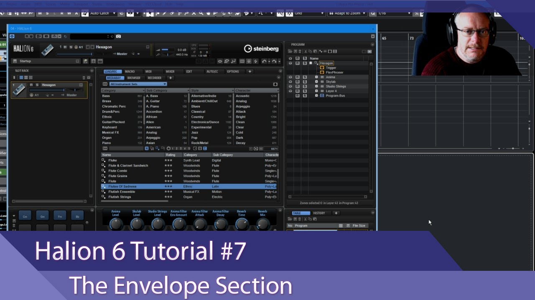Viewport: 535px width, 300px height.
Task: Add new tab with plus after OPTIONS
Action: [250, 72]
